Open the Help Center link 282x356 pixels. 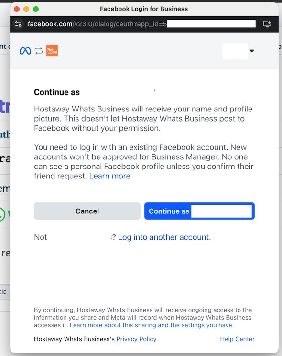coord(237,339)
